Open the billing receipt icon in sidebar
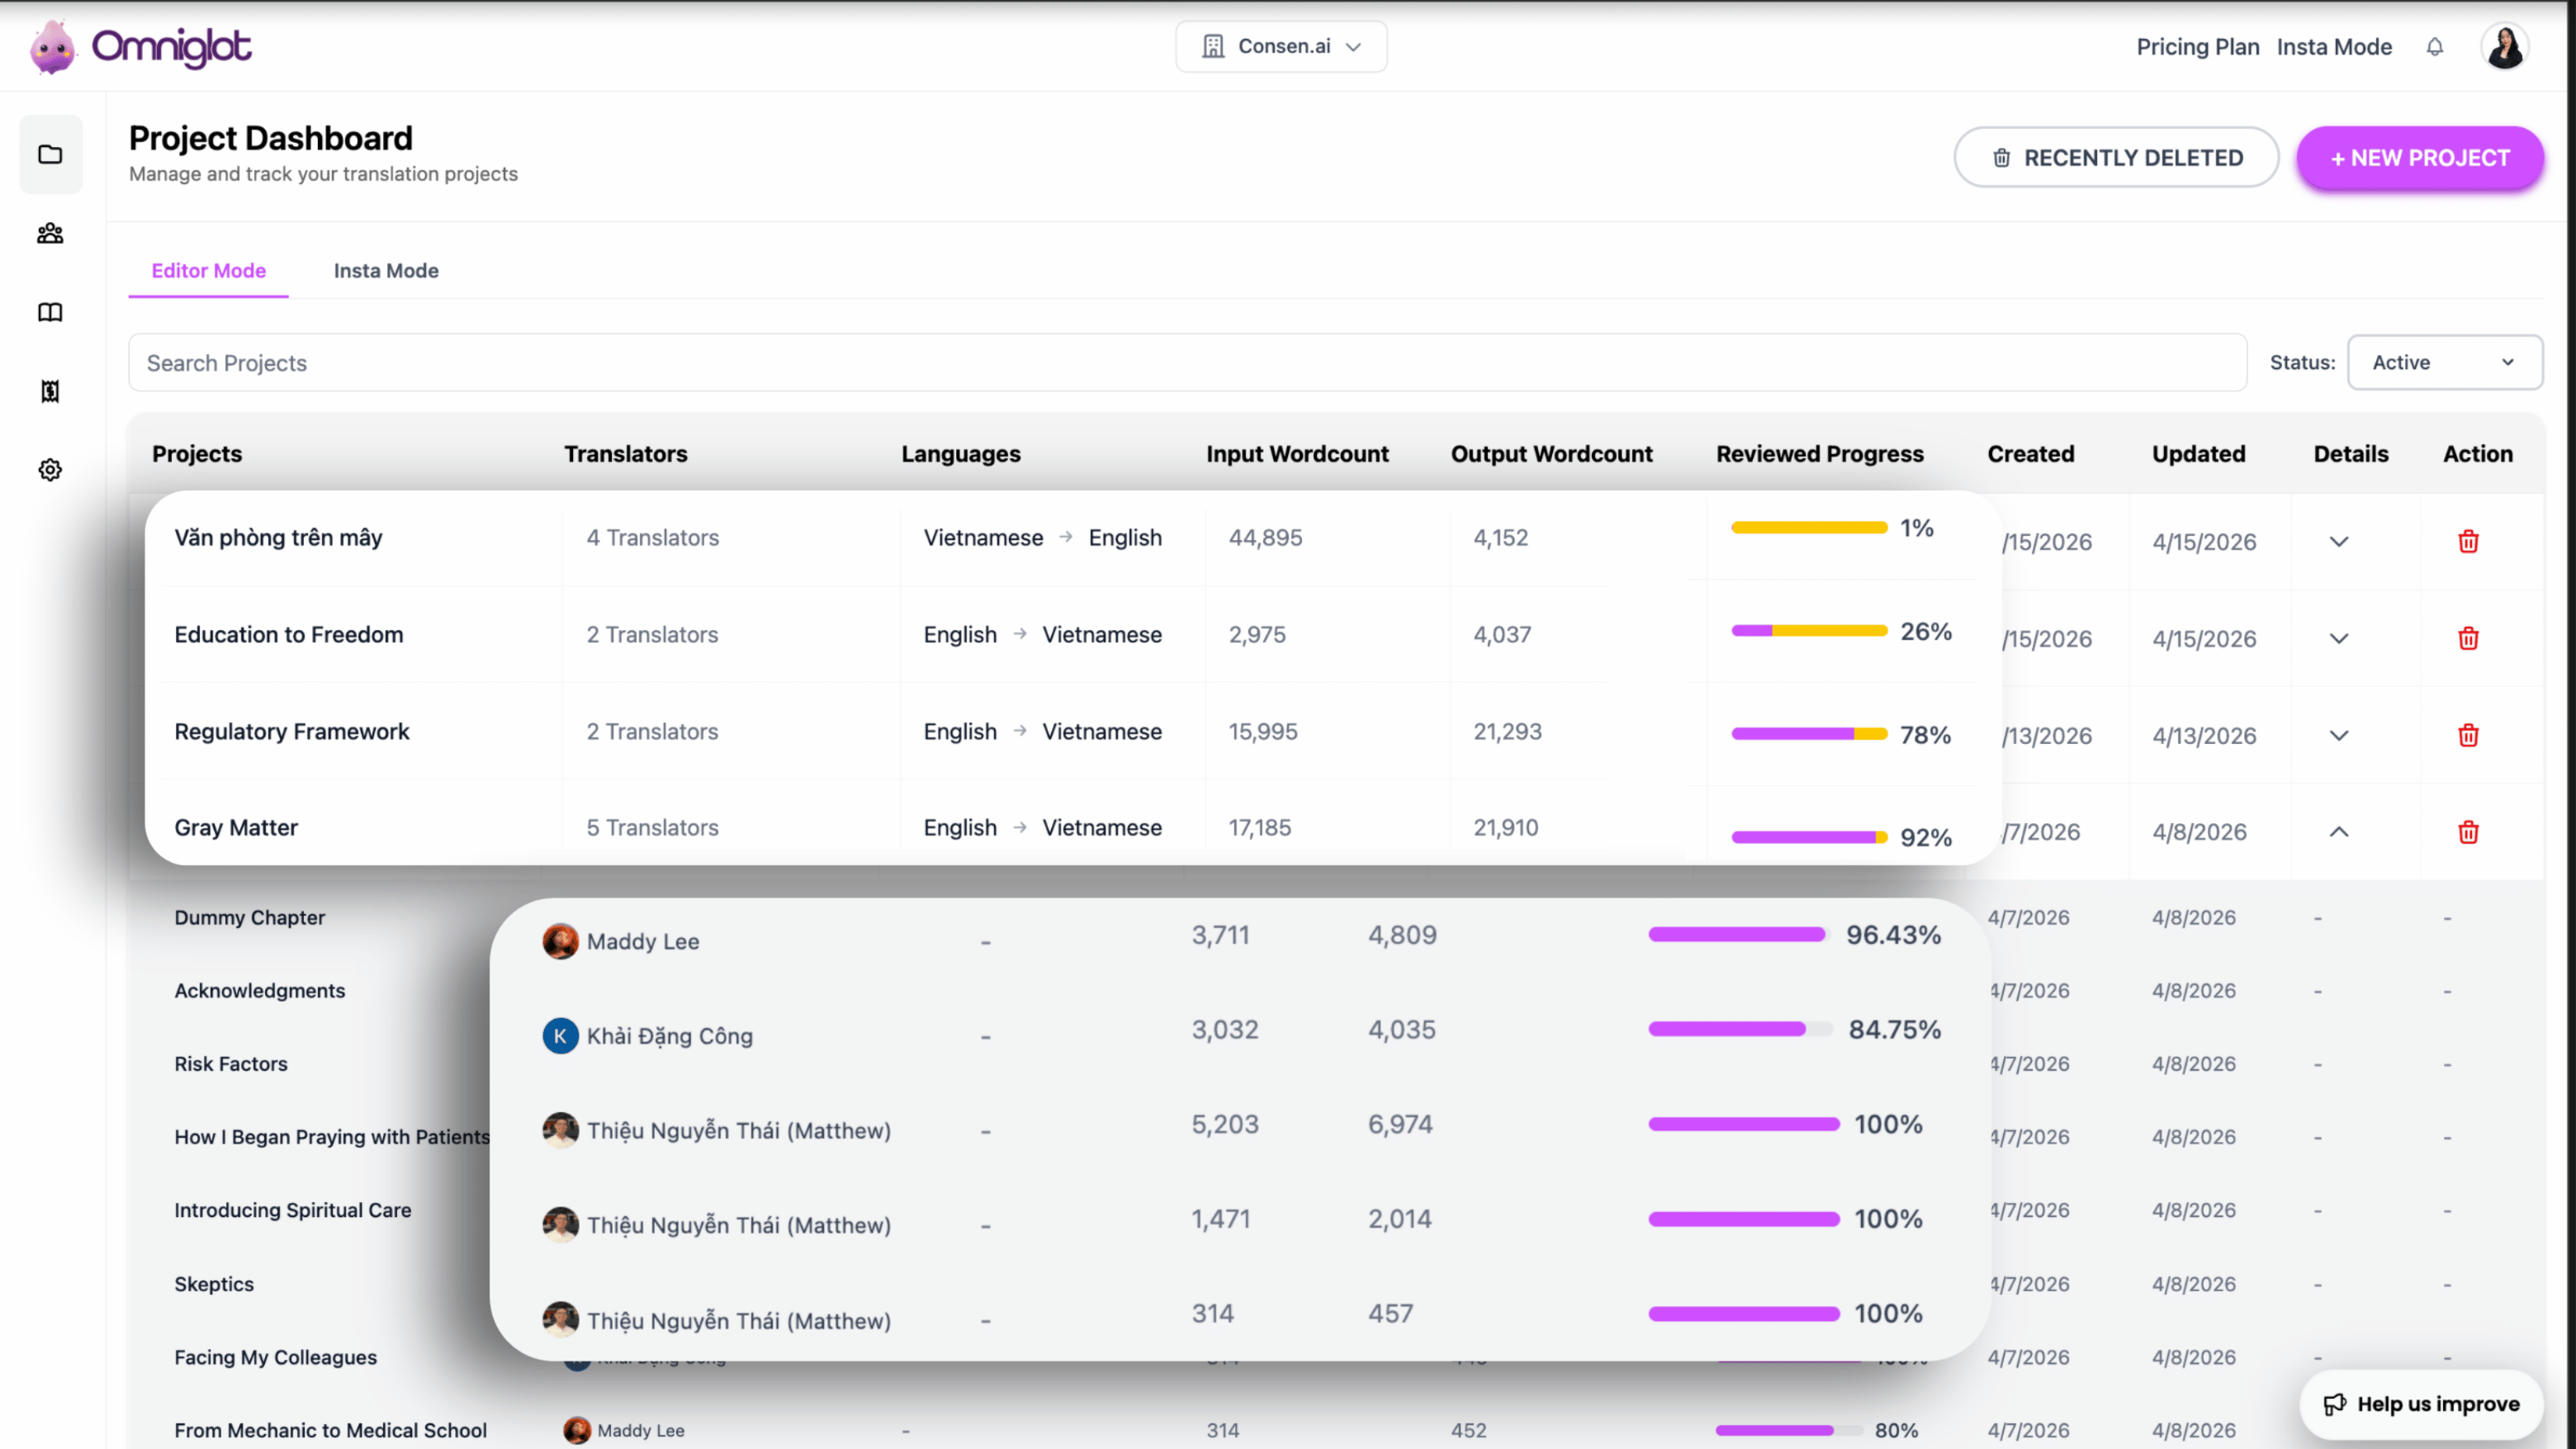 [x=50, y=391]
